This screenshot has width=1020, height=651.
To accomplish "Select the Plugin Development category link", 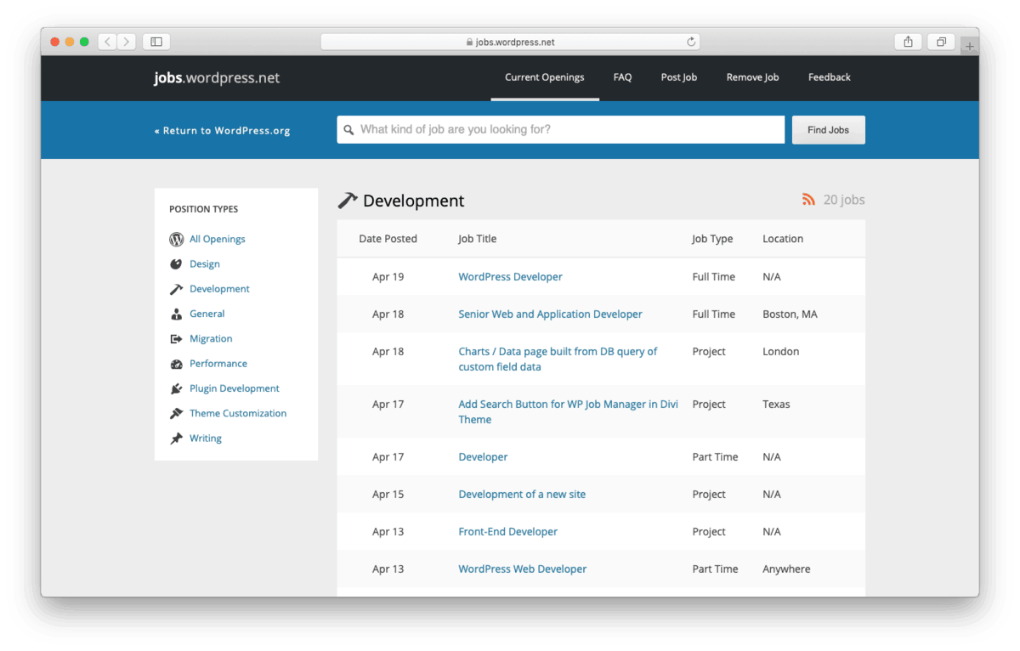I will pyautogui.click(x=235, y=388).
